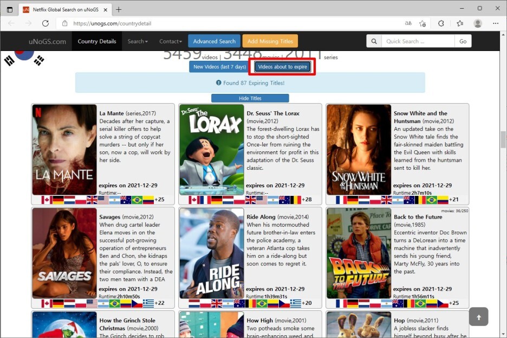Expand the +22 countries list for Savages
Viewport: 507px width, 338px height.
point(159,303)
